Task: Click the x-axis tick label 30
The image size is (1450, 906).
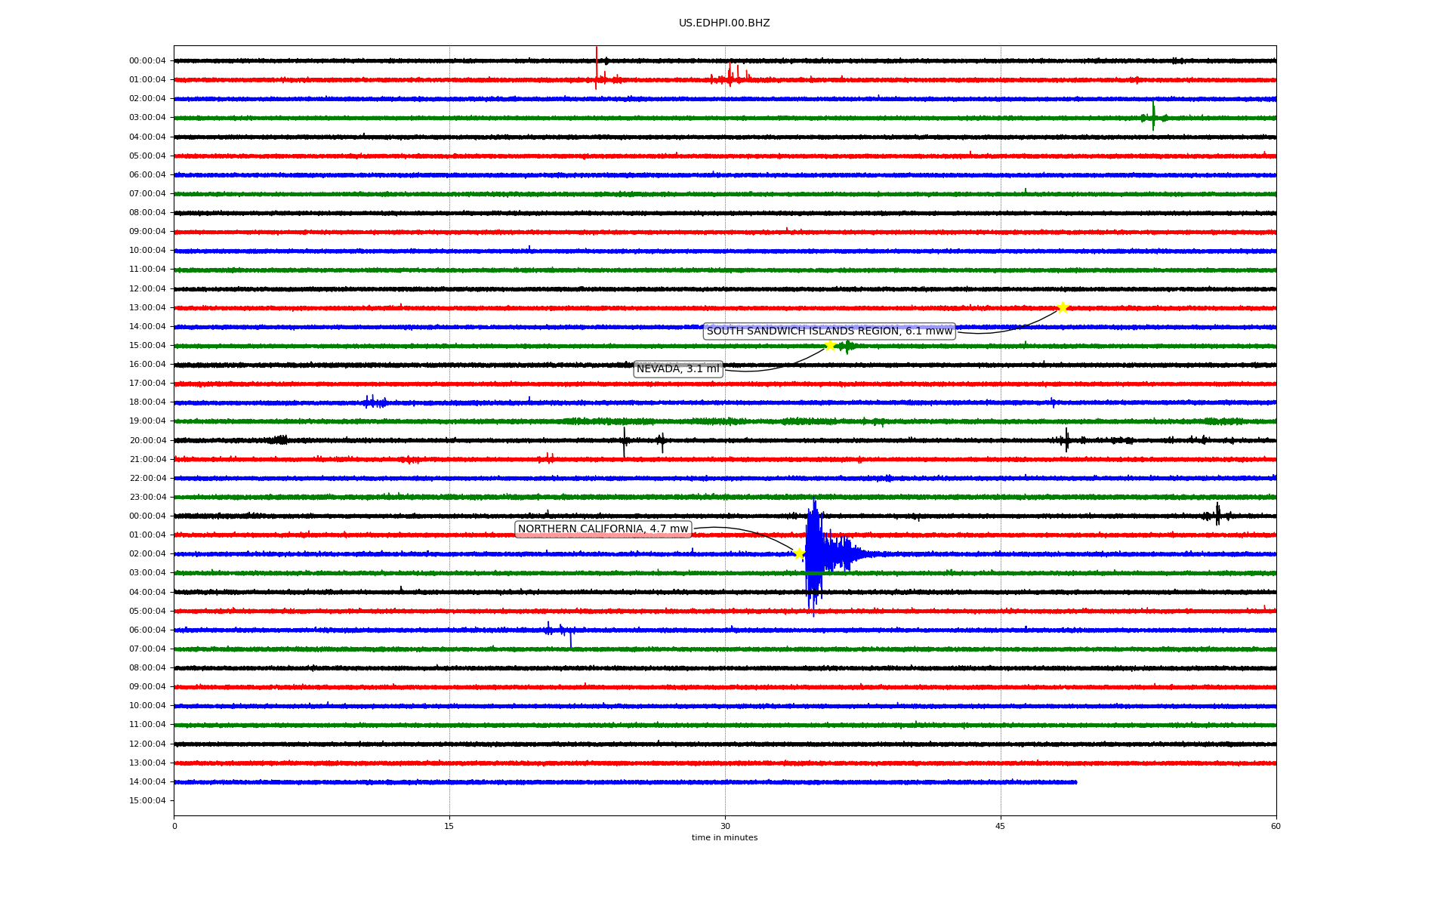Action: pyautogui.click(x=725, y=827)
